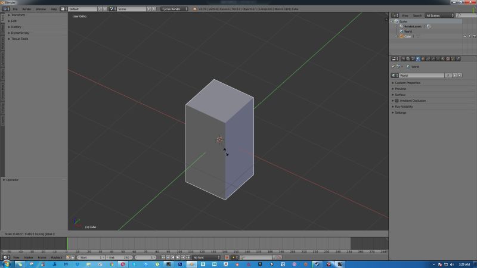Open the outliner View menu
Screen dimensions: 477x268
405,15
